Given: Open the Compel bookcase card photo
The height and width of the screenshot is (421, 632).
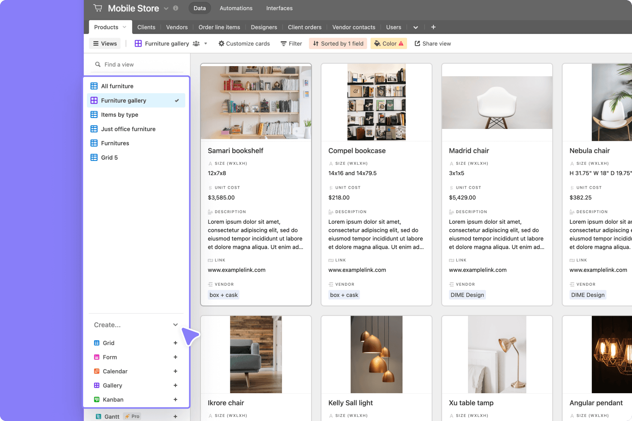Looking at the screenshot, I should [377, 102].
